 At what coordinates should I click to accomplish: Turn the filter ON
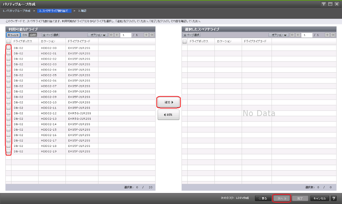pos(25,35)
